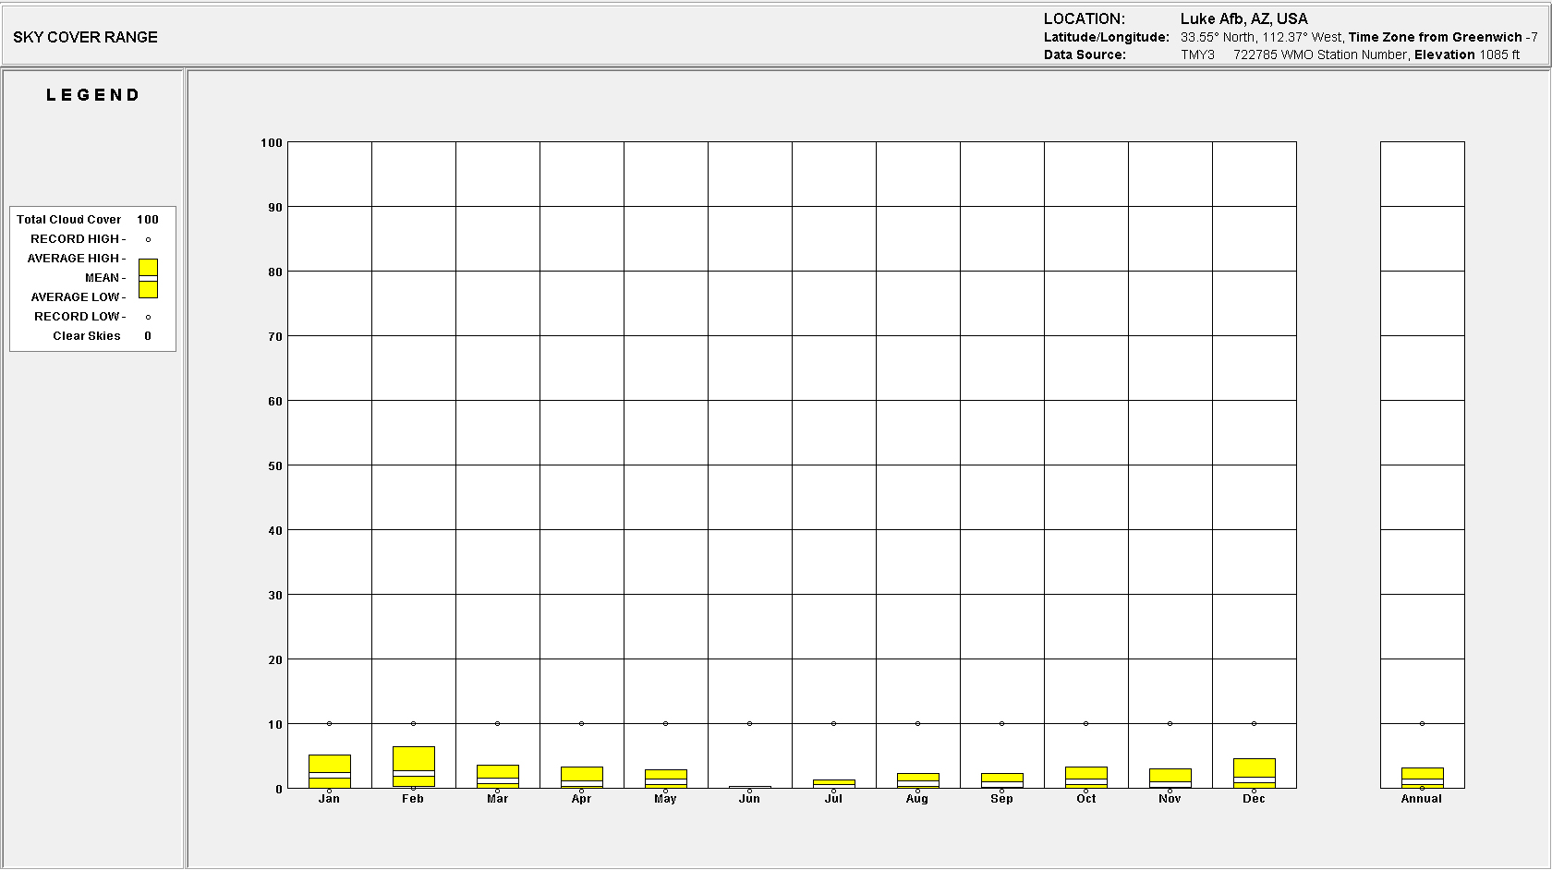Click the record high dot above January
Viewport: 1552px width, 870px height.
tap(329, 723)
